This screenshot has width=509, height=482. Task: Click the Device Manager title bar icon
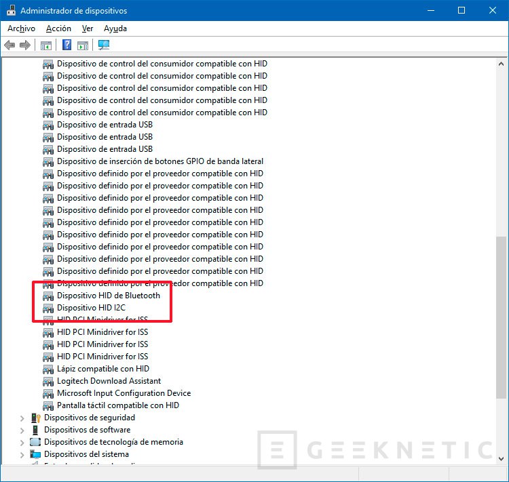10,10
